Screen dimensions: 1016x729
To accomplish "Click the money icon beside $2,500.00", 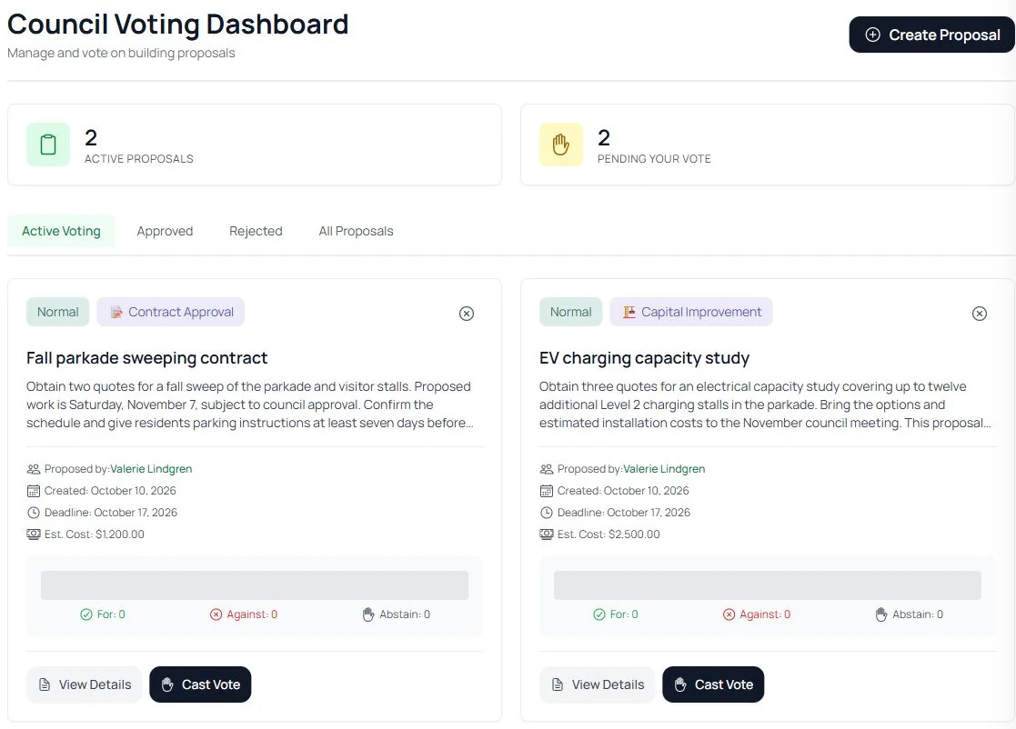I will pos(547,534).
